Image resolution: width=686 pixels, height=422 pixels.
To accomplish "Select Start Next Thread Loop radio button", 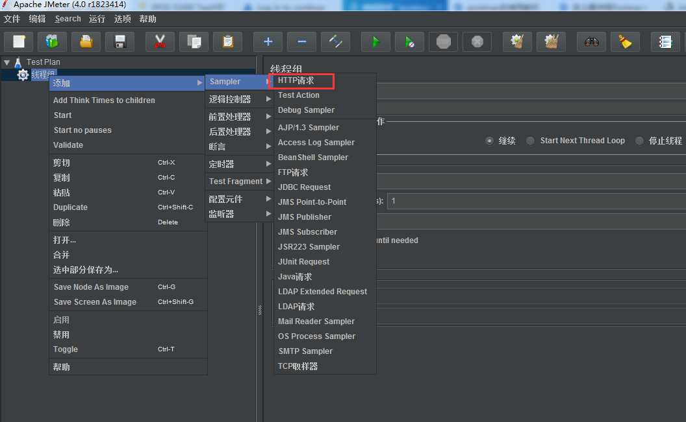I will (530, 141).
